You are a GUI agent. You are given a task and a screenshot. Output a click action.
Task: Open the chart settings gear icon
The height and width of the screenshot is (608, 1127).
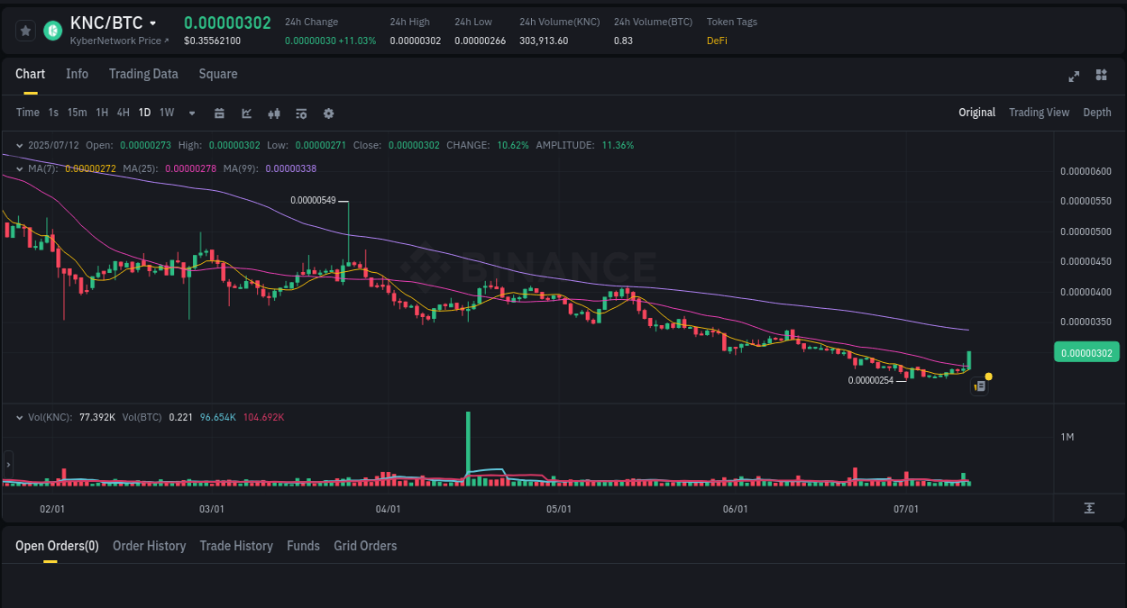coord(328,113)
